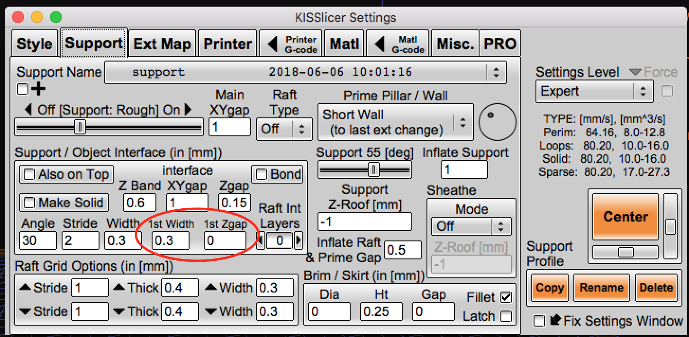This screenshot has width=689, height=337.
Task: Click the left arrow beside Off [Support: Rough]
Action: 28,110
